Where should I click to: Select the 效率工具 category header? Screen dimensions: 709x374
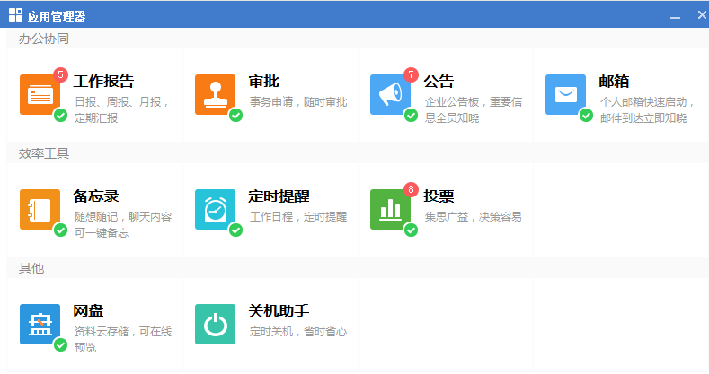pyautogui.click(x=43, y=153)
